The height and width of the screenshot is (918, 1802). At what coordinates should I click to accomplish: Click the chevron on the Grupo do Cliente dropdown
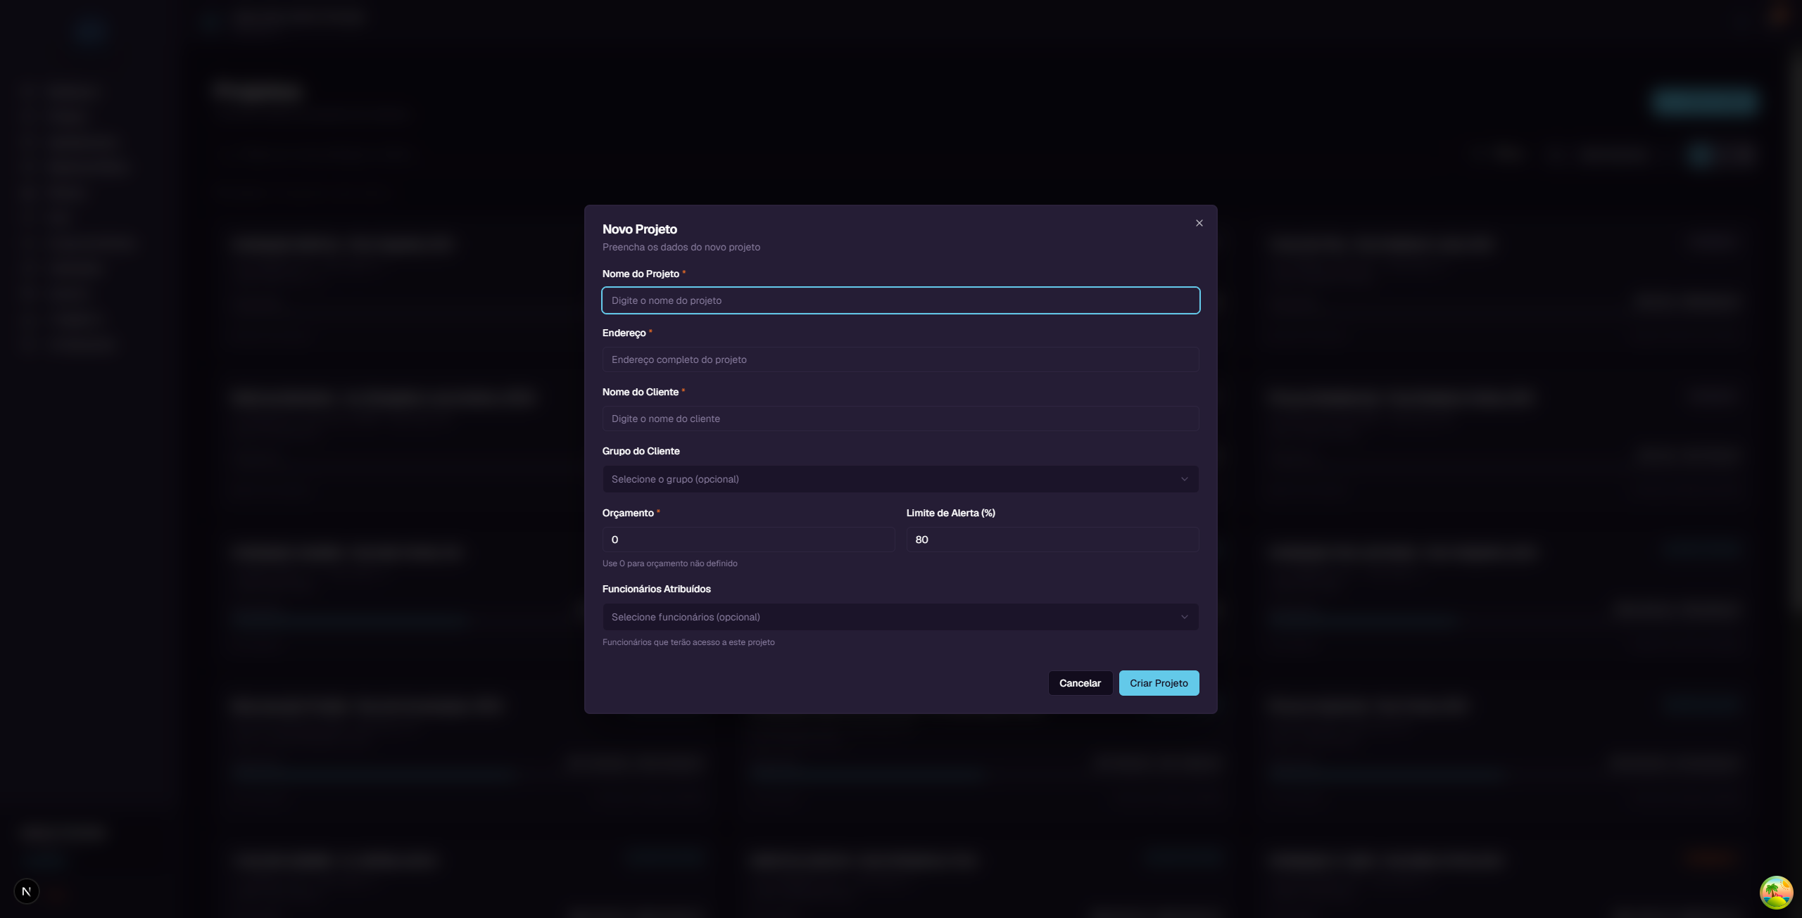tap(1184, 479)
